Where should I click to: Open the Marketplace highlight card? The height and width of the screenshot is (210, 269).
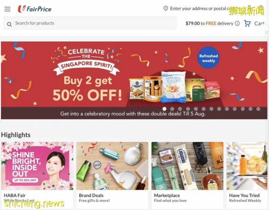[x=187, y=175]
